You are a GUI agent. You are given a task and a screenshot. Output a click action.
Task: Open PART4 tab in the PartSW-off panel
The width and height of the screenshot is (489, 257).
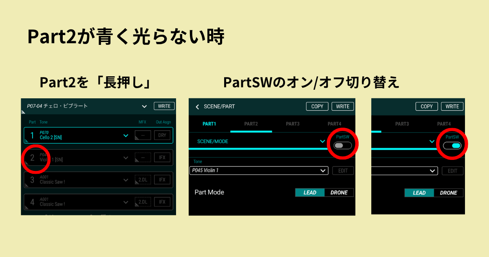(334, 124)
